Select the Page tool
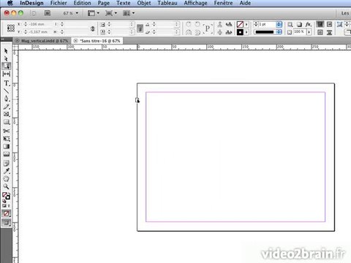The image size is (351, 263). pyautogui.click(x=6, y=66)
